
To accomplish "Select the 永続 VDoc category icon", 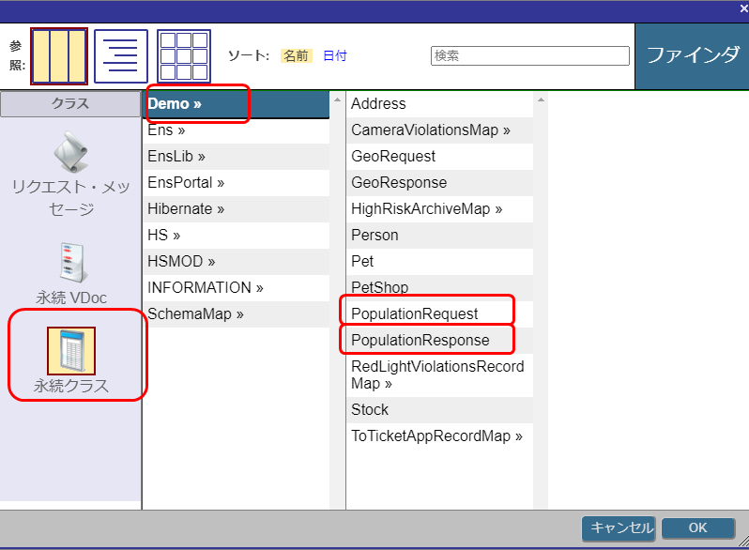I will [71, 265].
